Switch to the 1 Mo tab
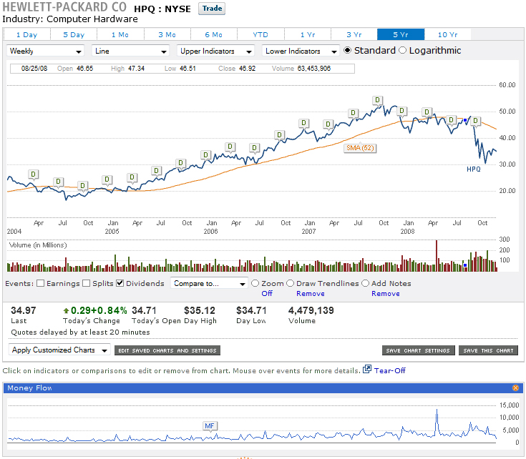This screenshot has width=526, height=459. pyautogui.click(x=120, y=34)
